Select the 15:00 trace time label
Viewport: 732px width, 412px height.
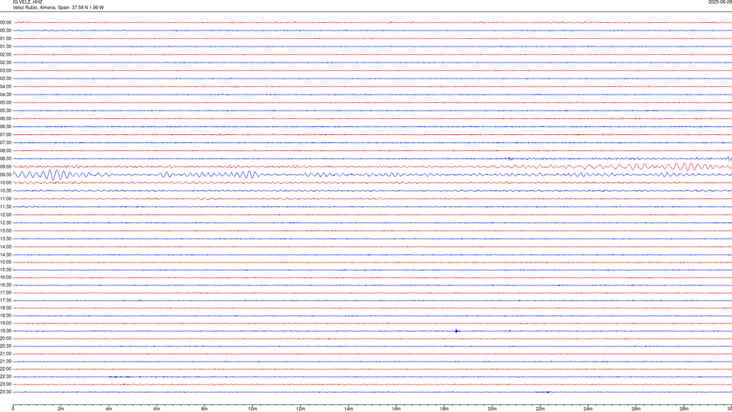(5, 262)
